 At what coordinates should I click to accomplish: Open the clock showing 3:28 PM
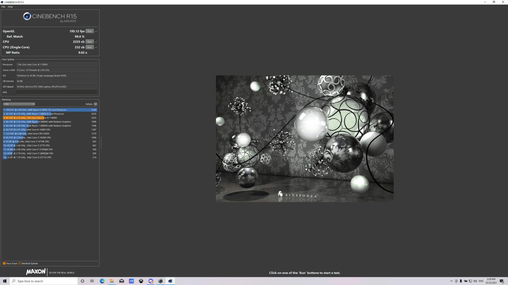click(x=491, y=281)
